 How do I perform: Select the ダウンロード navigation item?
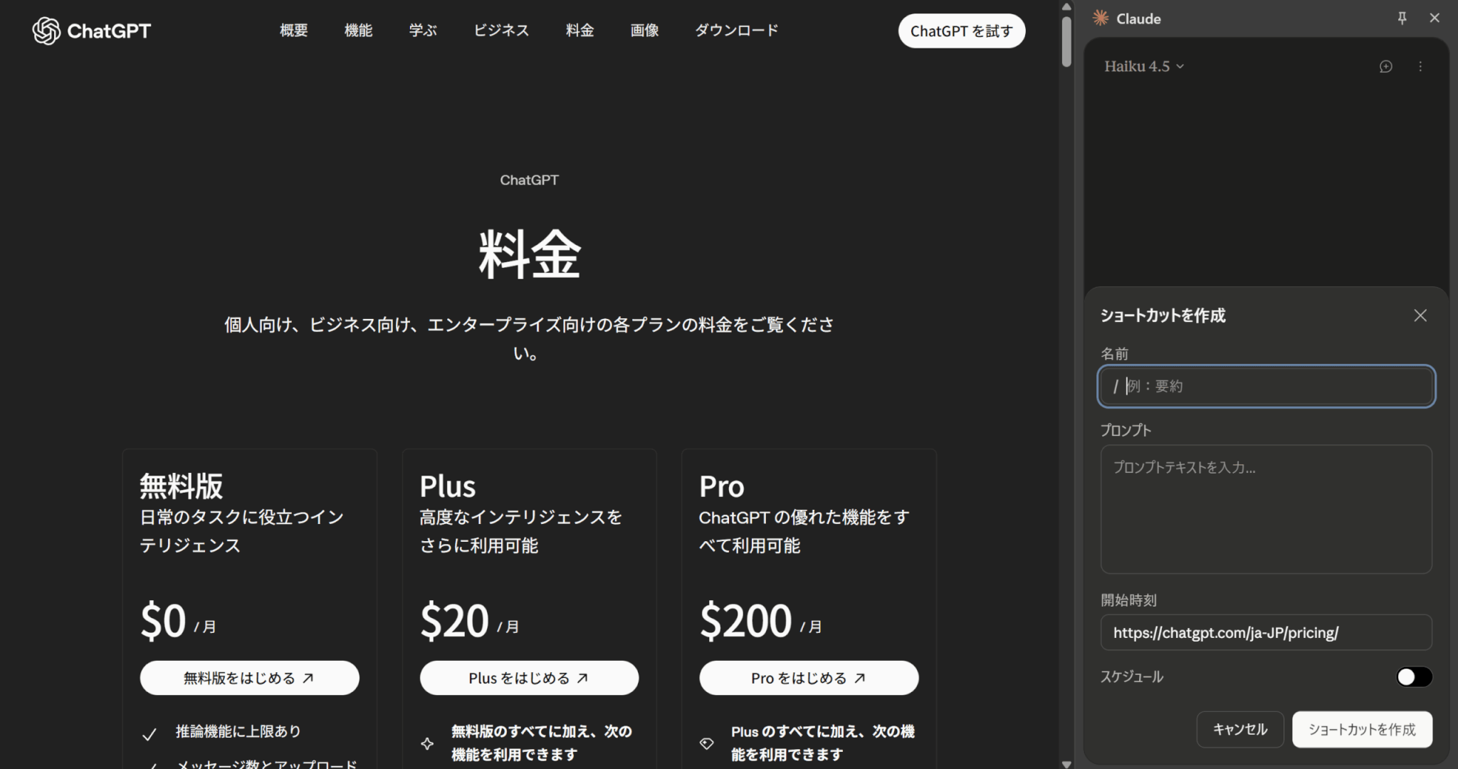click(736, 31)
